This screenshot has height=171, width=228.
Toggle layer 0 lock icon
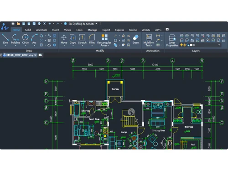[188, 45]
